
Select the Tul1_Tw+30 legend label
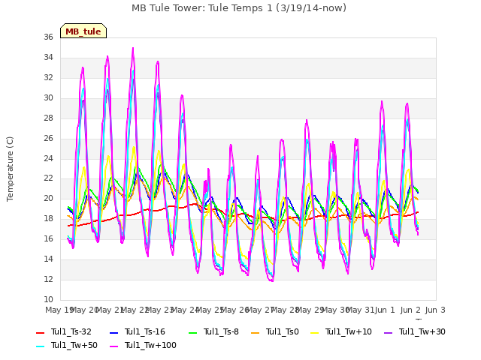(422, 331)
